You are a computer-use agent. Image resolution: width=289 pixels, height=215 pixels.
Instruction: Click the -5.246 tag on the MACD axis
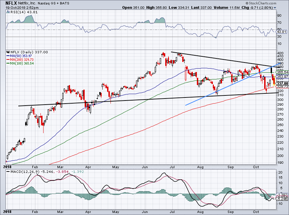tap(282, 199)
